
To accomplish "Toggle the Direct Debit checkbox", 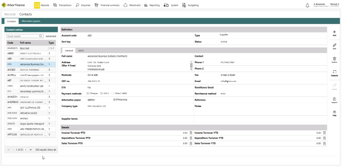I will pyautogui.click(x=113, y=94).
